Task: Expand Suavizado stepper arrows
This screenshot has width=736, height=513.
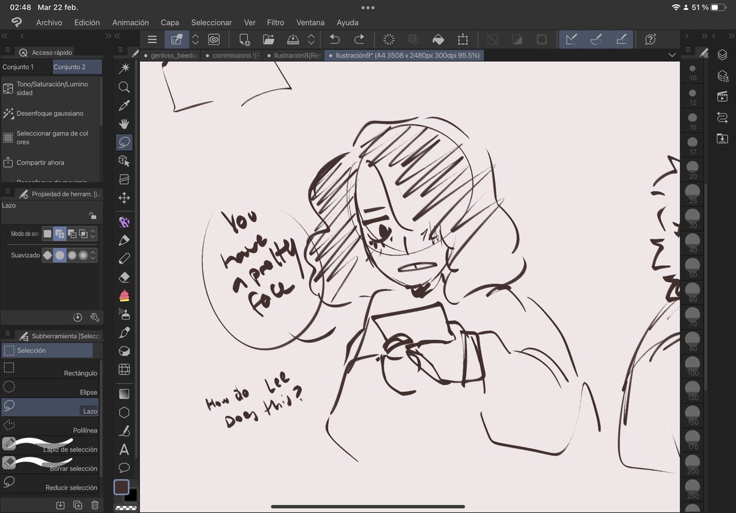Action: click(x=93, y=255)
